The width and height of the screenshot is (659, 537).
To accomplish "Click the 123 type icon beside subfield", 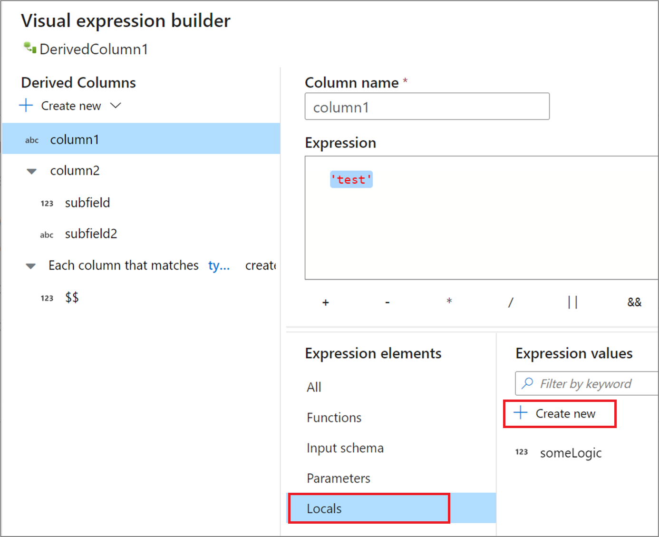I will [x=47, y=204].
